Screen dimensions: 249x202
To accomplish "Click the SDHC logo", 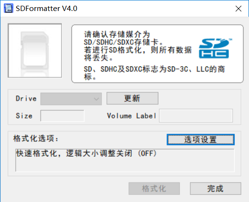I will click(215, 48).
